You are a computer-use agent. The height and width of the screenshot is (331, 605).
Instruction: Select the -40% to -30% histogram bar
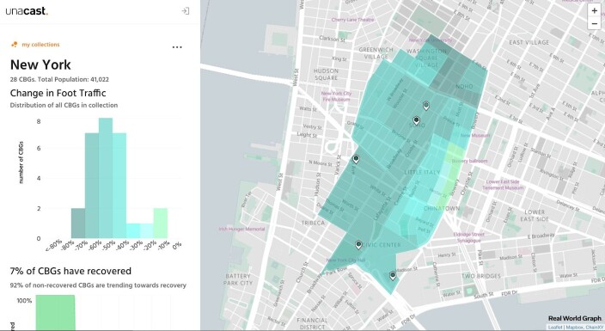(x=133, y=230)
